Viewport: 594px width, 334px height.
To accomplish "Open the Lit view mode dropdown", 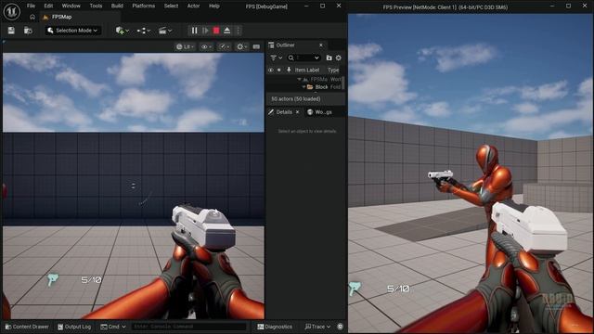I will (x=185, y=46).
